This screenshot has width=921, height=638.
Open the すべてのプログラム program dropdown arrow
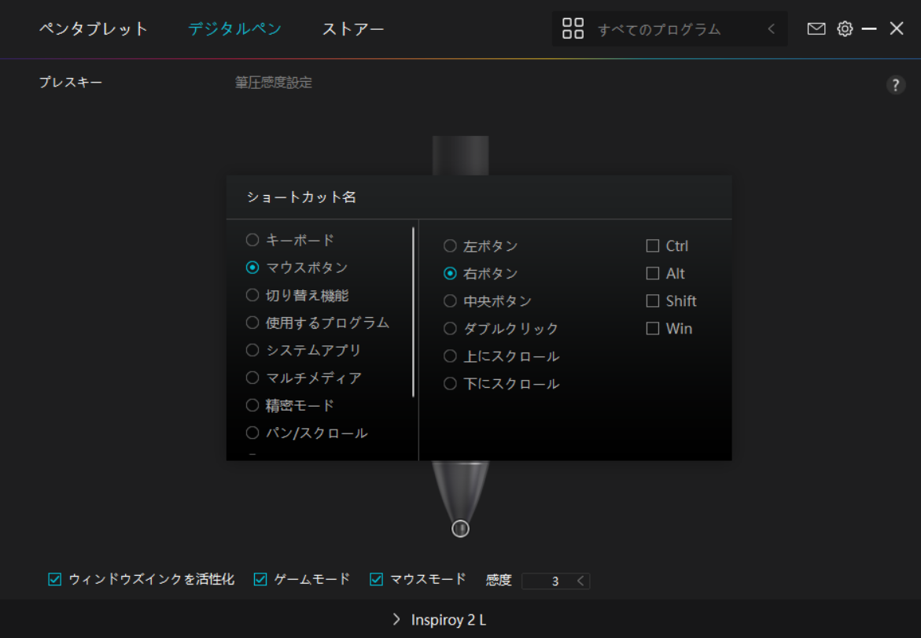[771, 29]
